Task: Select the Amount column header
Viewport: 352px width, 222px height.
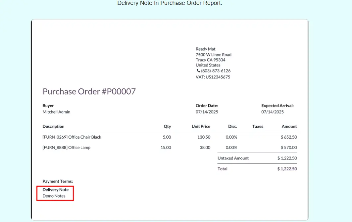Action: [x=289, y=126]
